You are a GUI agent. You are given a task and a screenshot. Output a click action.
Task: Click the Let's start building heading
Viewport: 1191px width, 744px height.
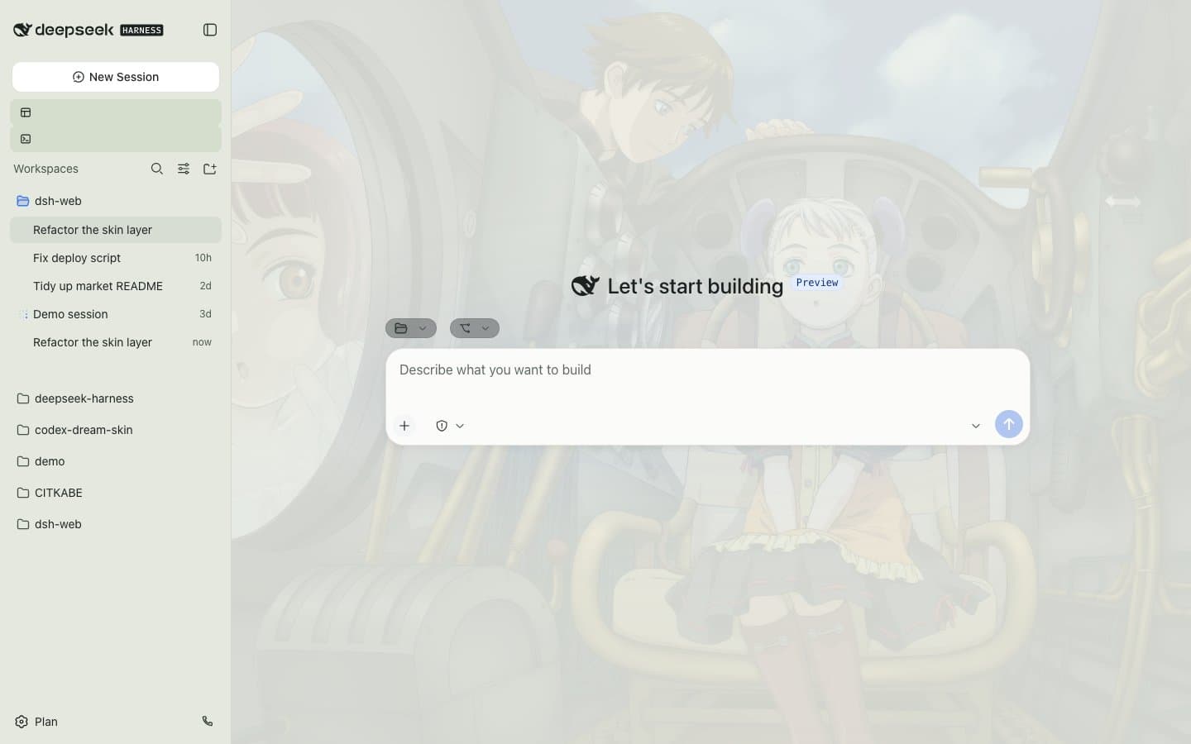pos(696,286)
